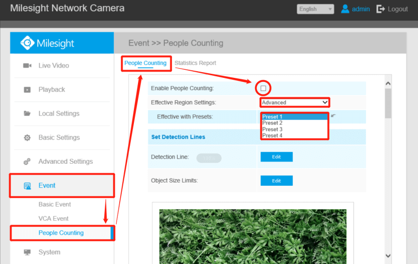Click the Event sidebar icon

[27, 186]
